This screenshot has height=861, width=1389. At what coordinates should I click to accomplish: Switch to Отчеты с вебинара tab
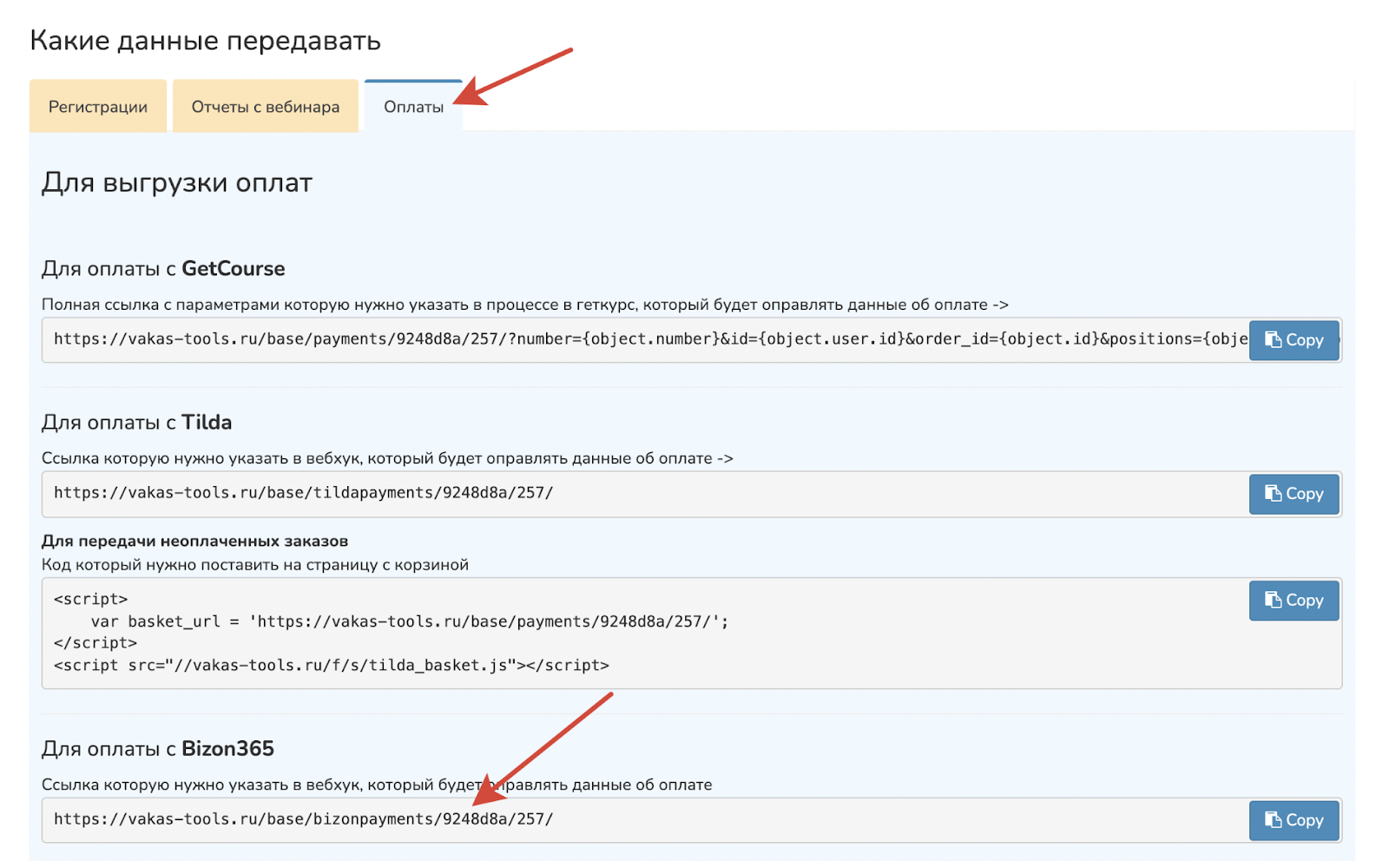(265, 107)
